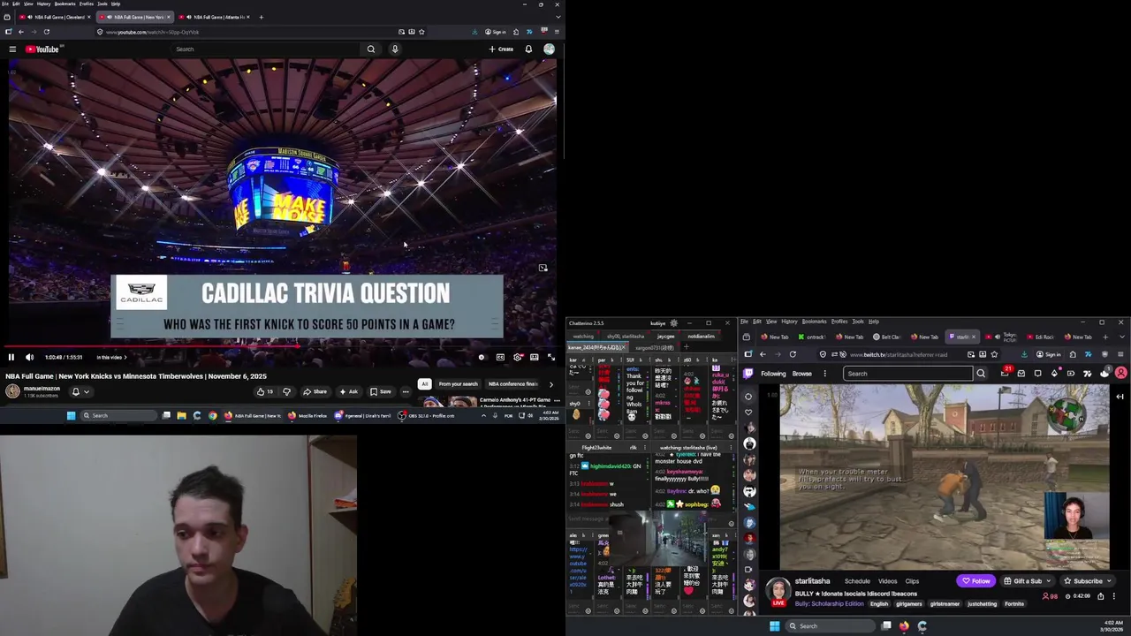Open Twitch whispers chat bubble icon
The height and width of the screenshot is (636, 1131).
pyautogui.click(x=1037, y=374)
